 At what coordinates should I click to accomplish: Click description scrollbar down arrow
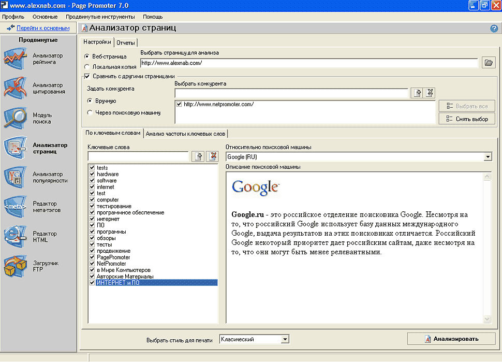click(487, 318)
